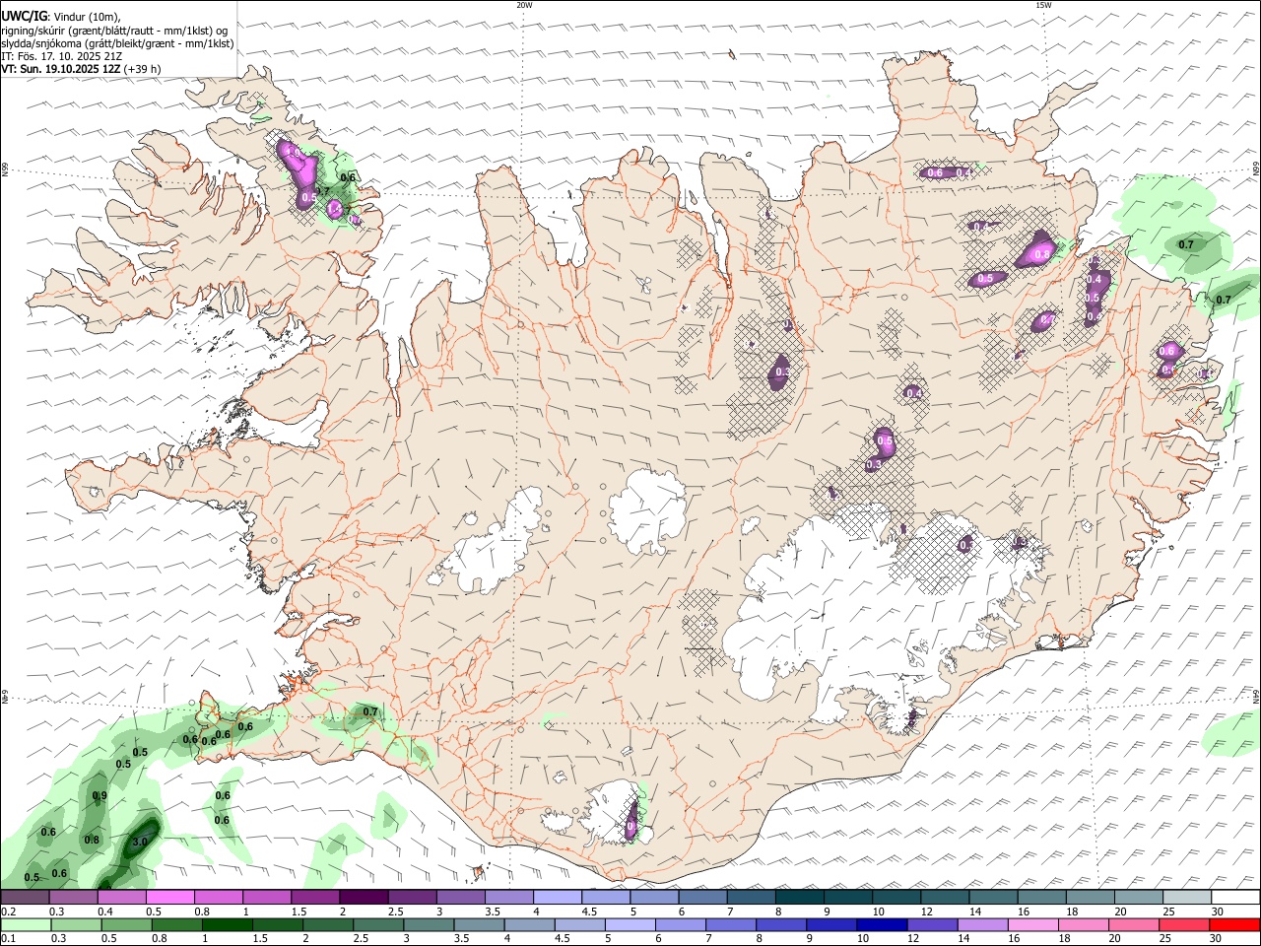1261x946 pixels.
Task: Pick light pink lower swatch between 16 and 18
Action: point(1033,924)
